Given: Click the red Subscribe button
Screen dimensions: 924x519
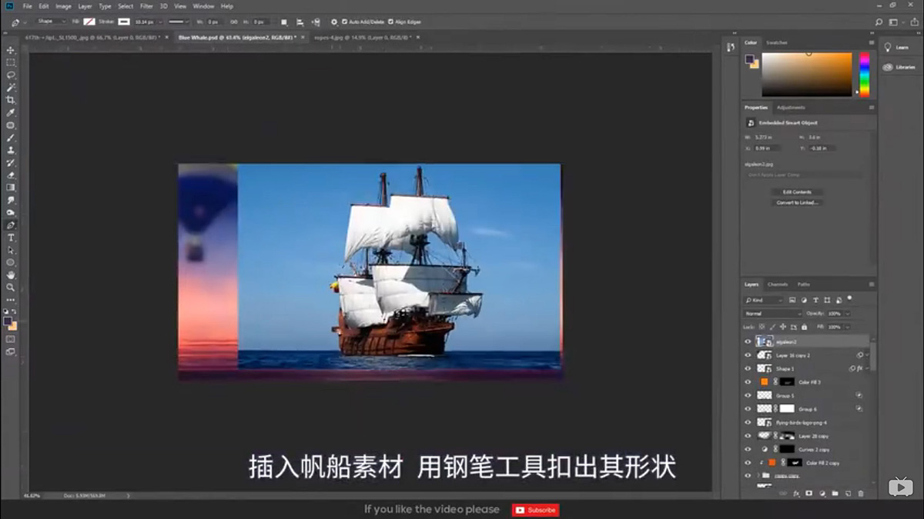Looking at the screenshot, I should [x=535, y=509].
